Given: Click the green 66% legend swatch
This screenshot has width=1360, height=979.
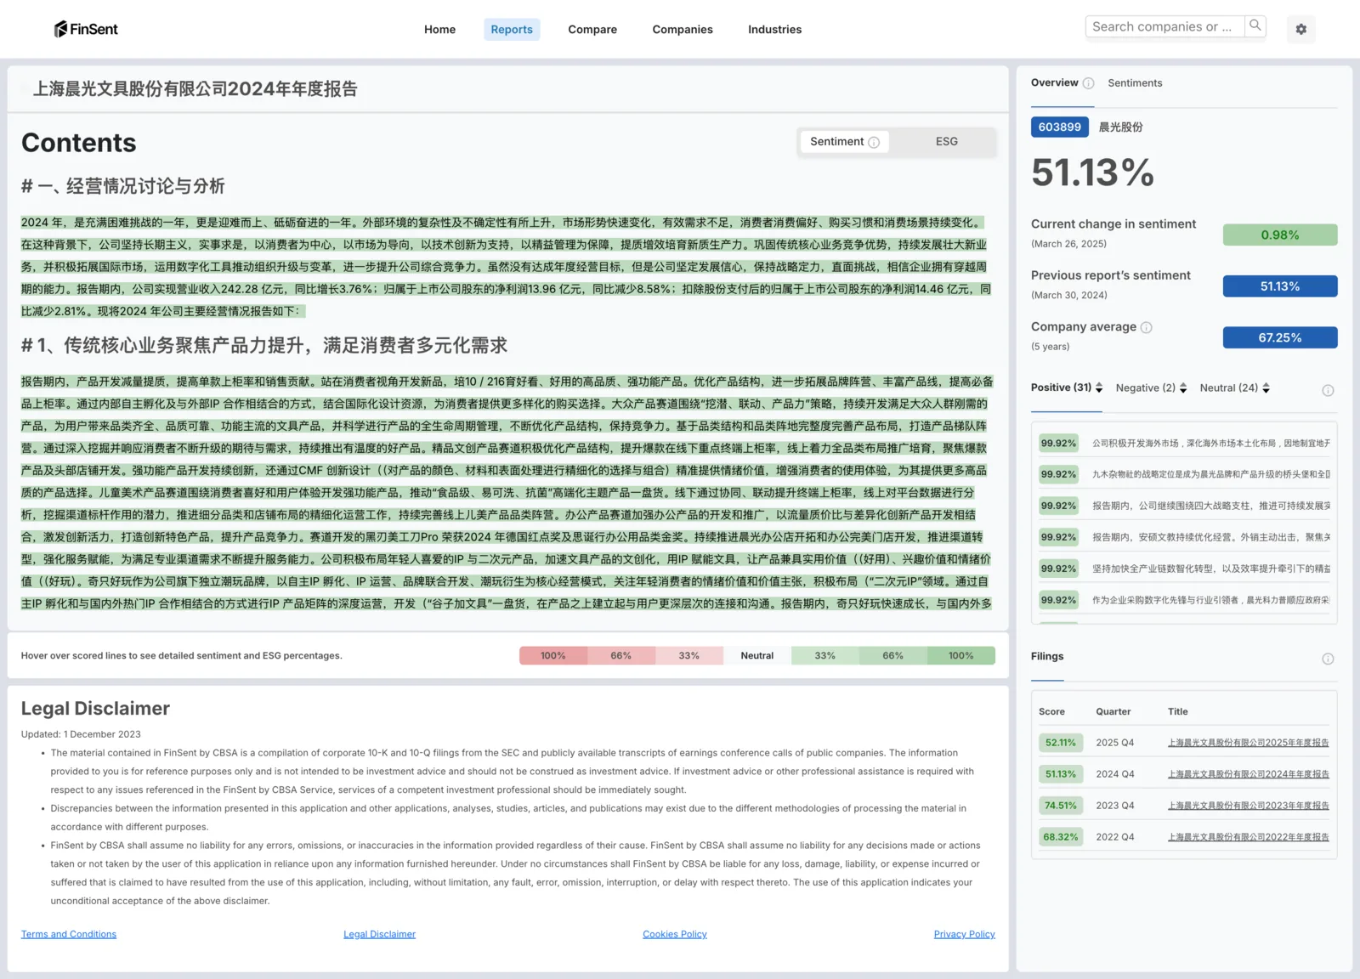Looking at the screenshot, I should coord(893,655).
